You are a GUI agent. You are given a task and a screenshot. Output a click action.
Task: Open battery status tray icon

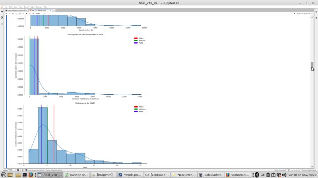(268, 175)
